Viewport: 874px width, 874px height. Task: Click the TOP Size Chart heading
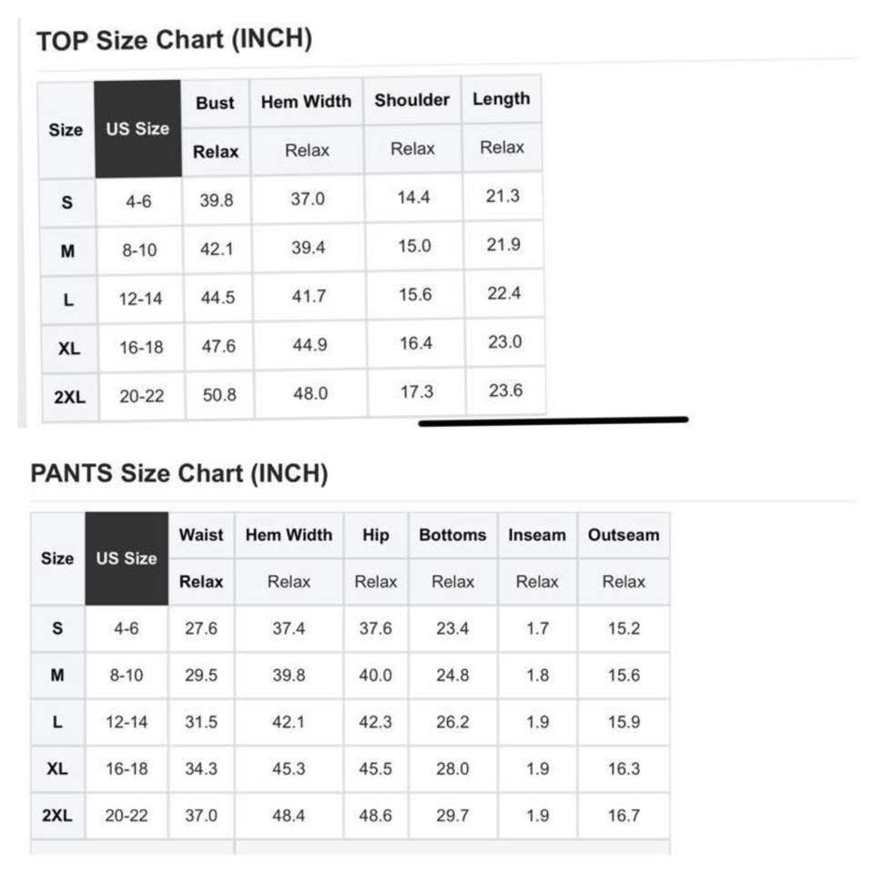coord(174,40)
